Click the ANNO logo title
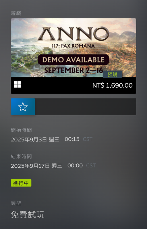 [73, 34]
